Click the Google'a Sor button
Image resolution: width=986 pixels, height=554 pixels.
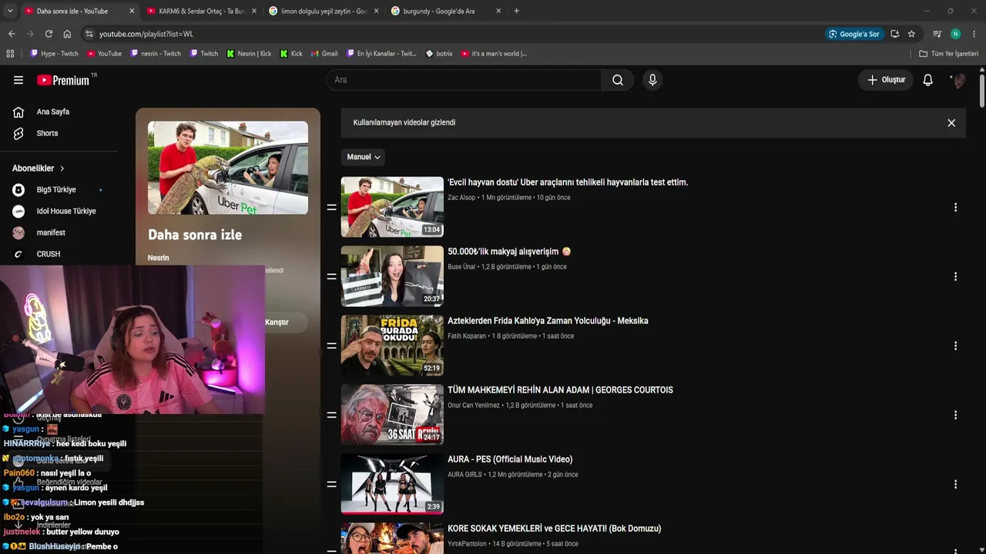854,34
